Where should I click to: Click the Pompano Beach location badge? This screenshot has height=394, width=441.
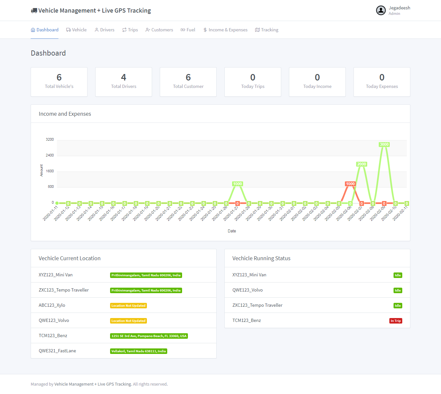pyautogui.click(x=149, y=336)
